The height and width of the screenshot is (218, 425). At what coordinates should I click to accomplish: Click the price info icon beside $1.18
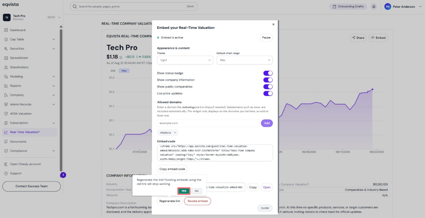120,57
